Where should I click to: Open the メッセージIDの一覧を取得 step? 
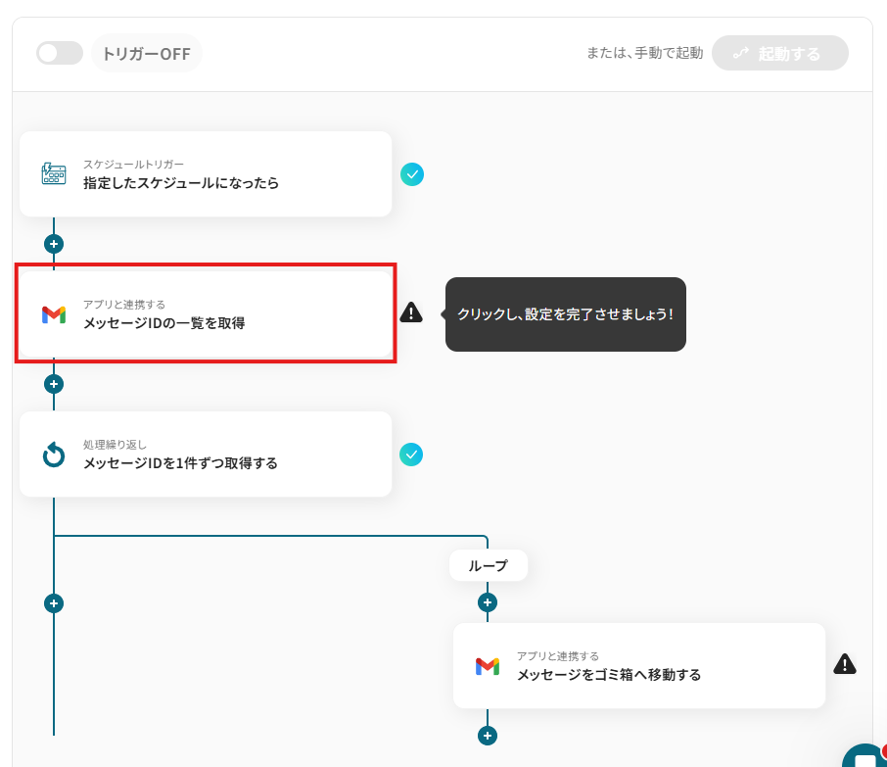point(206,314)
